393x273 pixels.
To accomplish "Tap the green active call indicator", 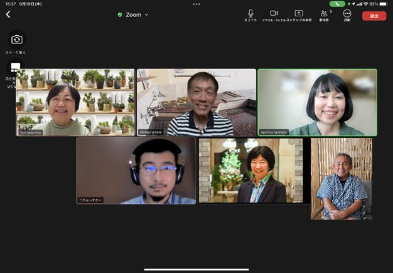I will coord(337,4).
